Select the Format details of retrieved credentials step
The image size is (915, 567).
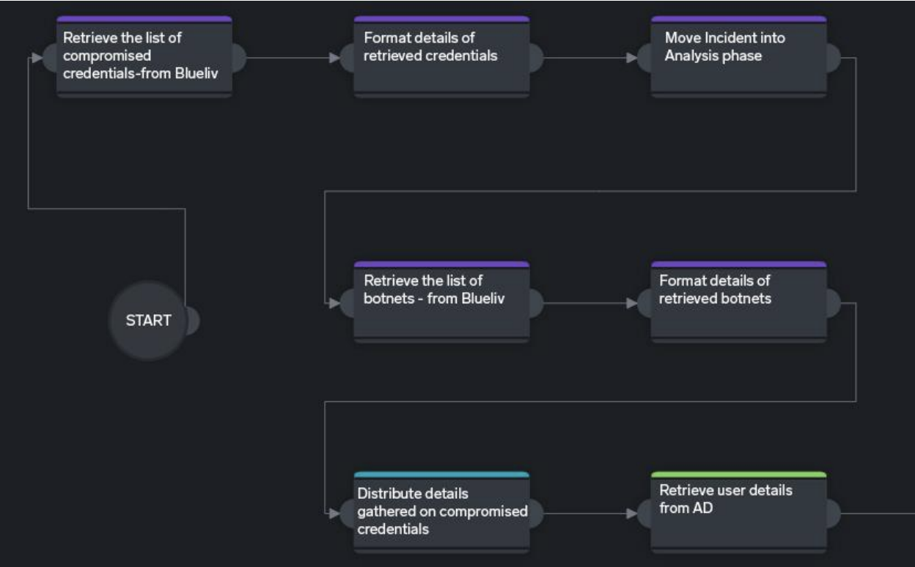[441, 57]
